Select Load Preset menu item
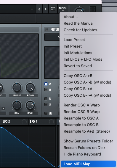 click(88, 40)
